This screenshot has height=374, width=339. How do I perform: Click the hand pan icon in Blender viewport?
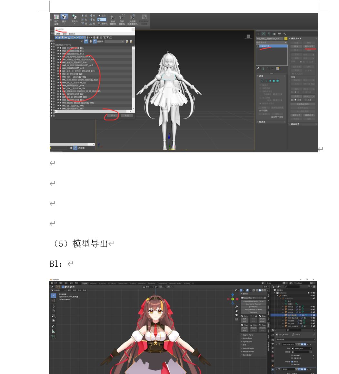236,311
